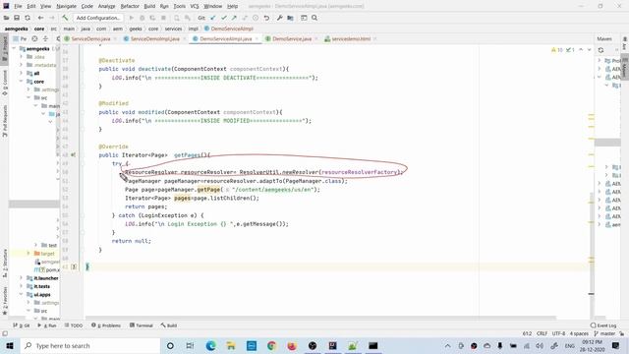Click Add Configuration button
629x354 pixels.
98,18
